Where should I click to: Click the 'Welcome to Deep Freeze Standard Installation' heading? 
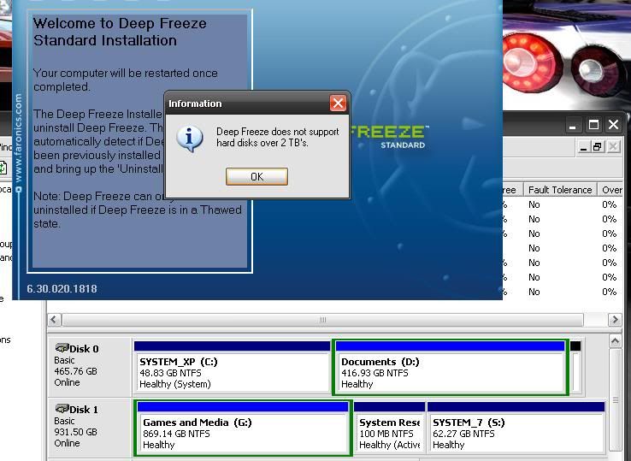click(120, 32)
